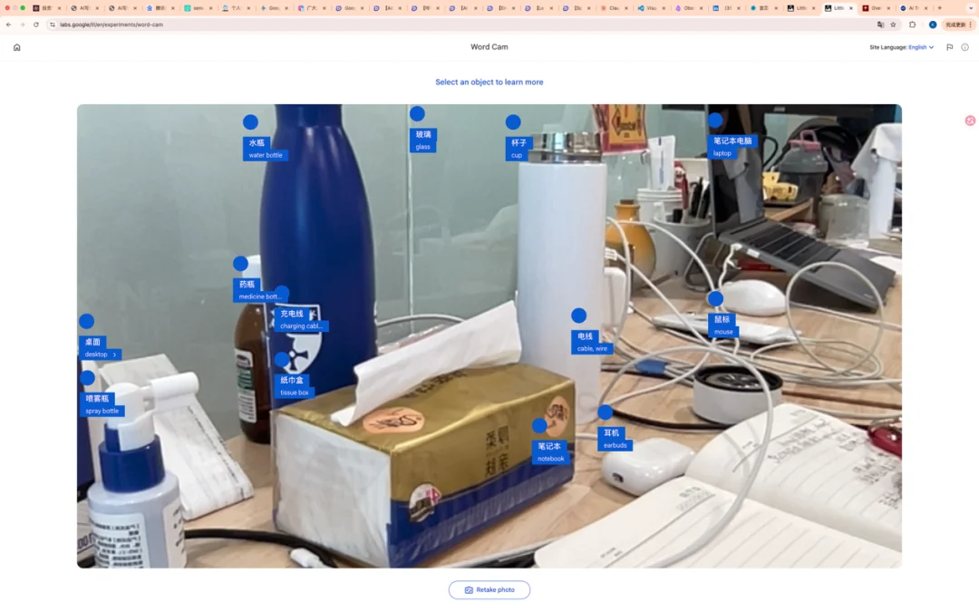This screenshot has height=612, width=979.
Task: Select the blue dot above the cable, wire label
Action: 578,316
